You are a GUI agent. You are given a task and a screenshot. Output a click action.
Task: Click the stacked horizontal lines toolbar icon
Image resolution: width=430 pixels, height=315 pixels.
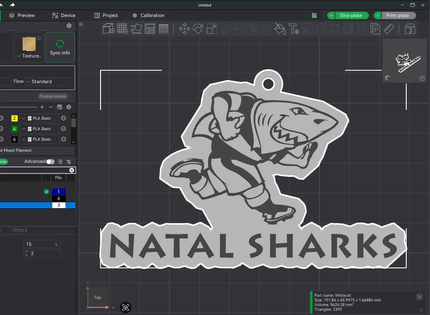[x=164, y=29]
